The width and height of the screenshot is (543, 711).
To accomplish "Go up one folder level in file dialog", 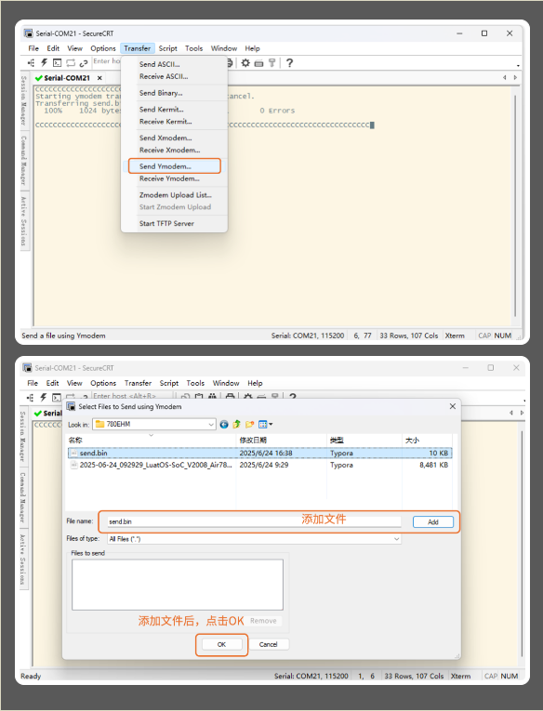I will [x=236, y=425].
